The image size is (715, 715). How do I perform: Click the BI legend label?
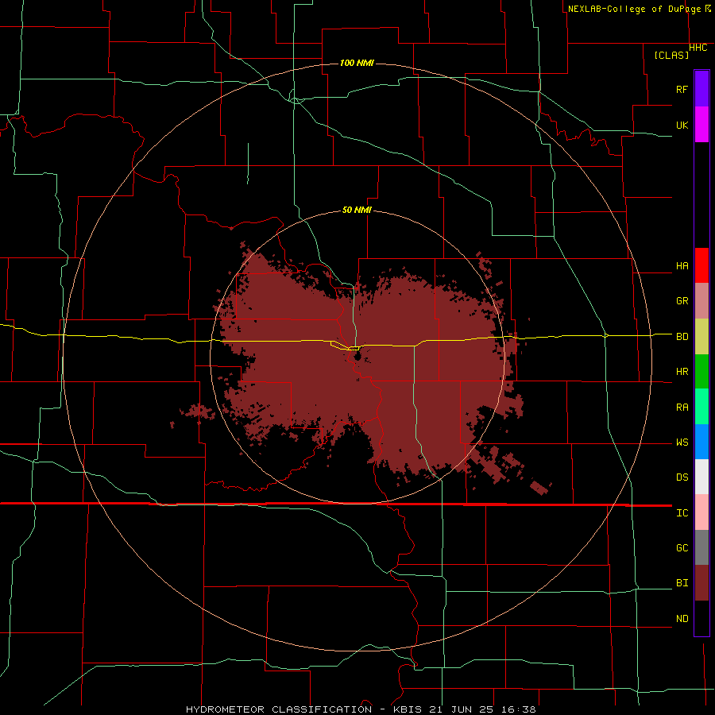coord(682,583)
